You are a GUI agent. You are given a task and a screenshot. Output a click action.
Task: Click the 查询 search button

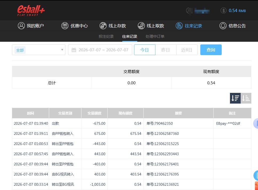point(211,50)
